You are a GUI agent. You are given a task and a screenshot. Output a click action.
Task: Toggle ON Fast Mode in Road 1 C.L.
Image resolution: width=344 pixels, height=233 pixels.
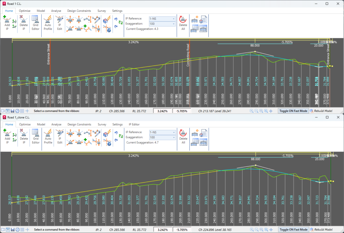[x=293, y=111]
